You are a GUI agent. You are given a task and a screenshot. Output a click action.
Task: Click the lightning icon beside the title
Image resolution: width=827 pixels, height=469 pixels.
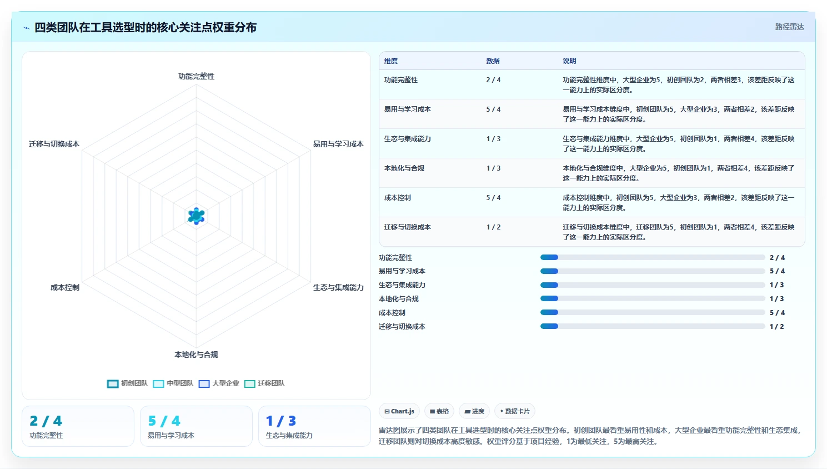[26, 28]
